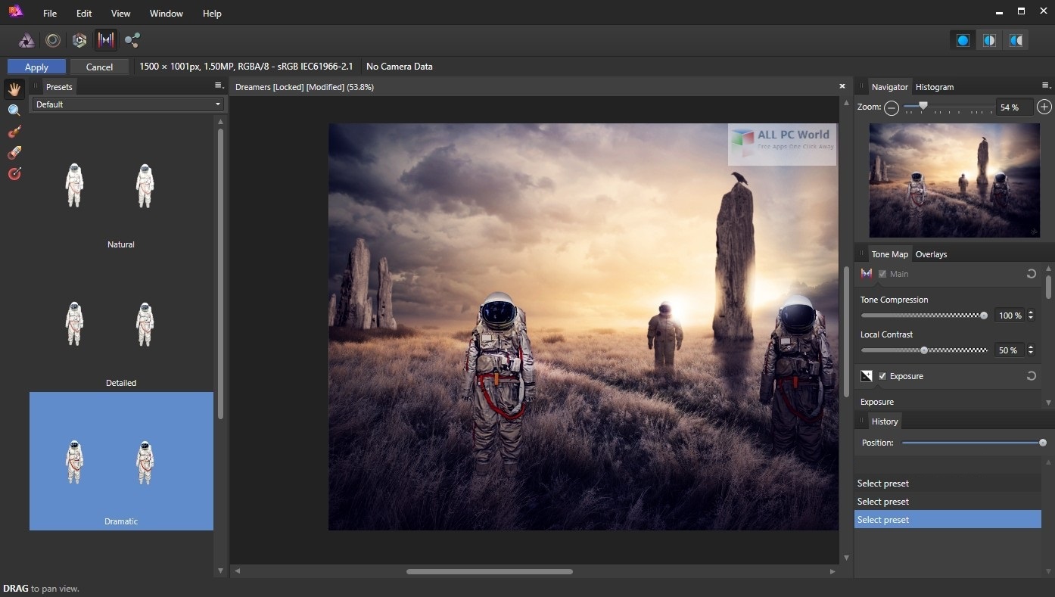Switch to the Photo Persona icon
The image size is (1055, 597).
(x=26, y=40)
